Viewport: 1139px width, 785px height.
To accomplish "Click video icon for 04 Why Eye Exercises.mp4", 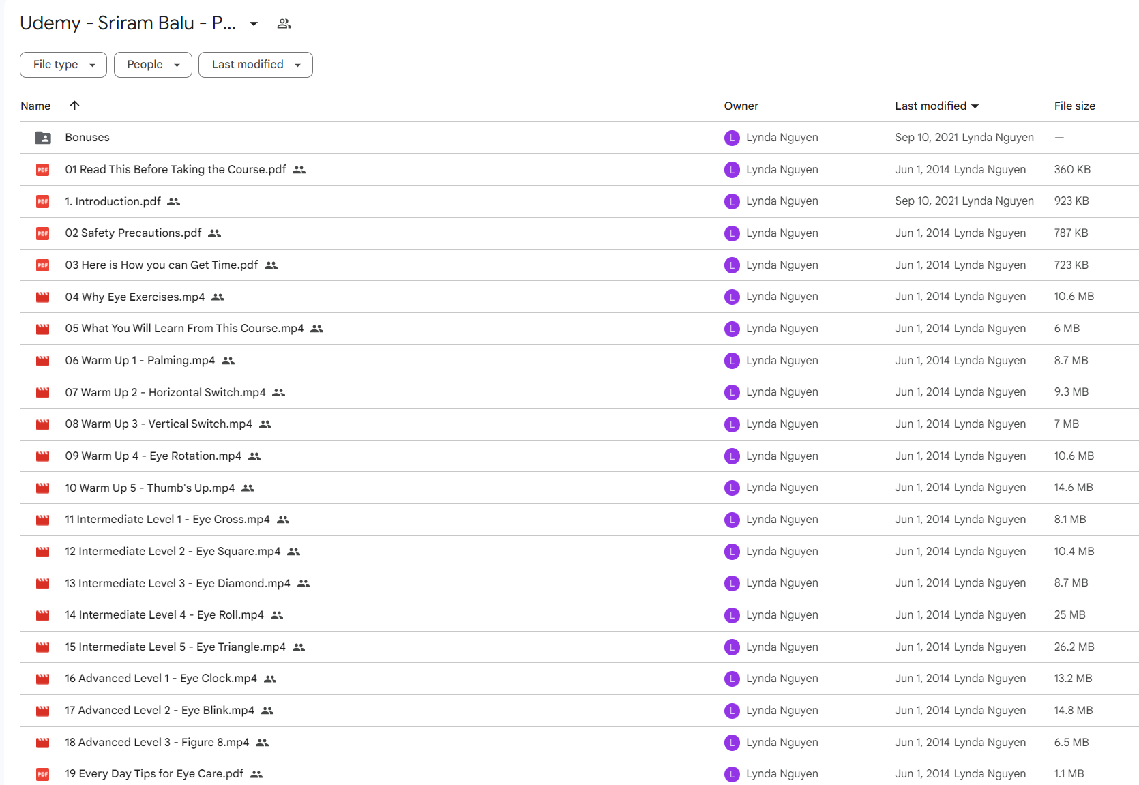I will click(x=43, y=297).
